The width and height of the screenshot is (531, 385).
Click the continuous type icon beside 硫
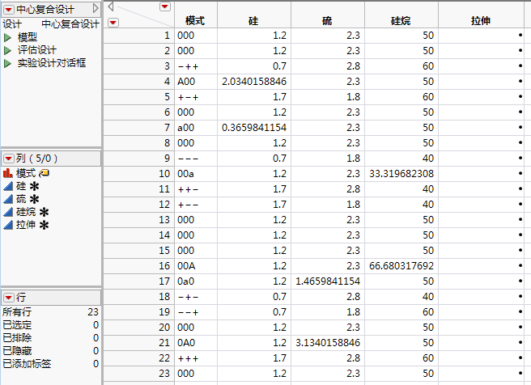coord(9,199)
